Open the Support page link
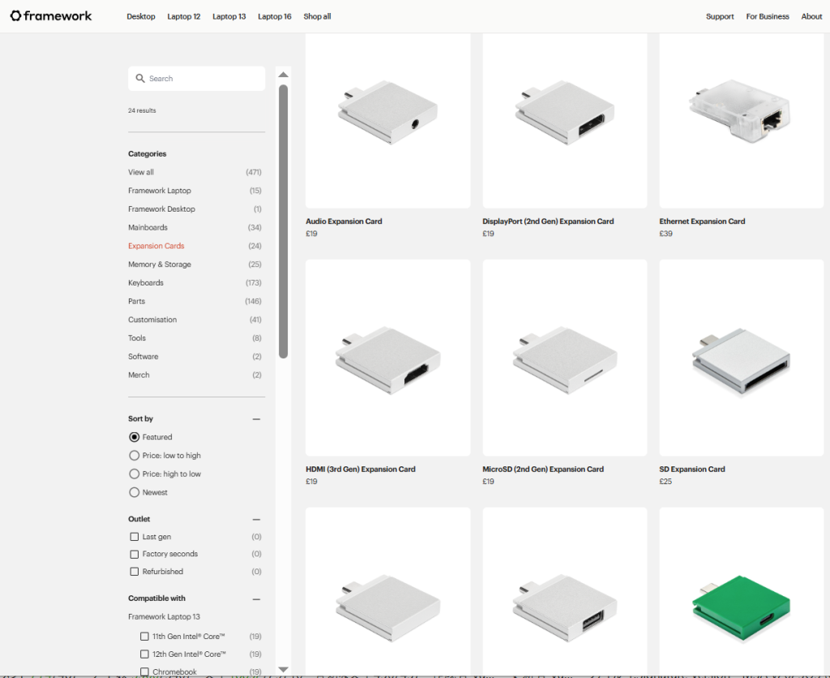Image resolution: width=830 pixels, height=678 pixels. pos(719,16)
